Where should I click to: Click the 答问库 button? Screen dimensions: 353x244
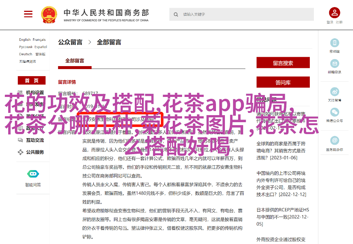(x=283, y=82)
